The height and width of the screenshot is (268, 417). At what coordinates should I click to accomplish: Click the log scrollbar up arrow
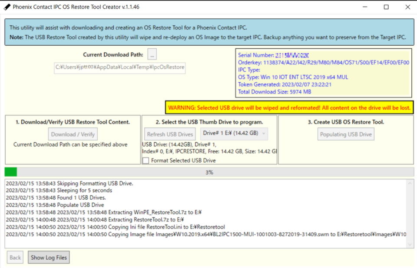tap(410, 183)
